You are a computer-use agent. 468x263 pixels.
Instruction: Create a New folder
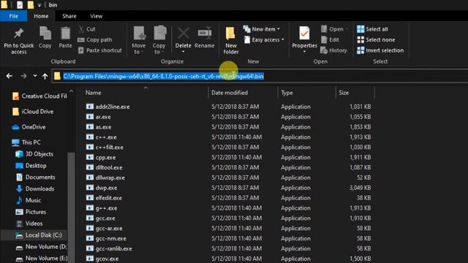click(231, 40)
